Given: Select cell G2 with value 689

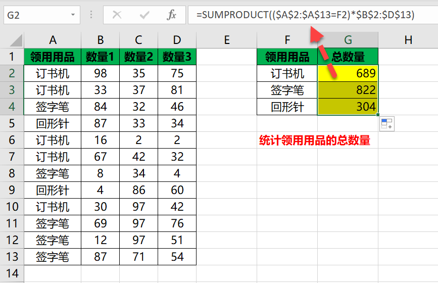Looking at the screenshot, I should click(348, 73).
